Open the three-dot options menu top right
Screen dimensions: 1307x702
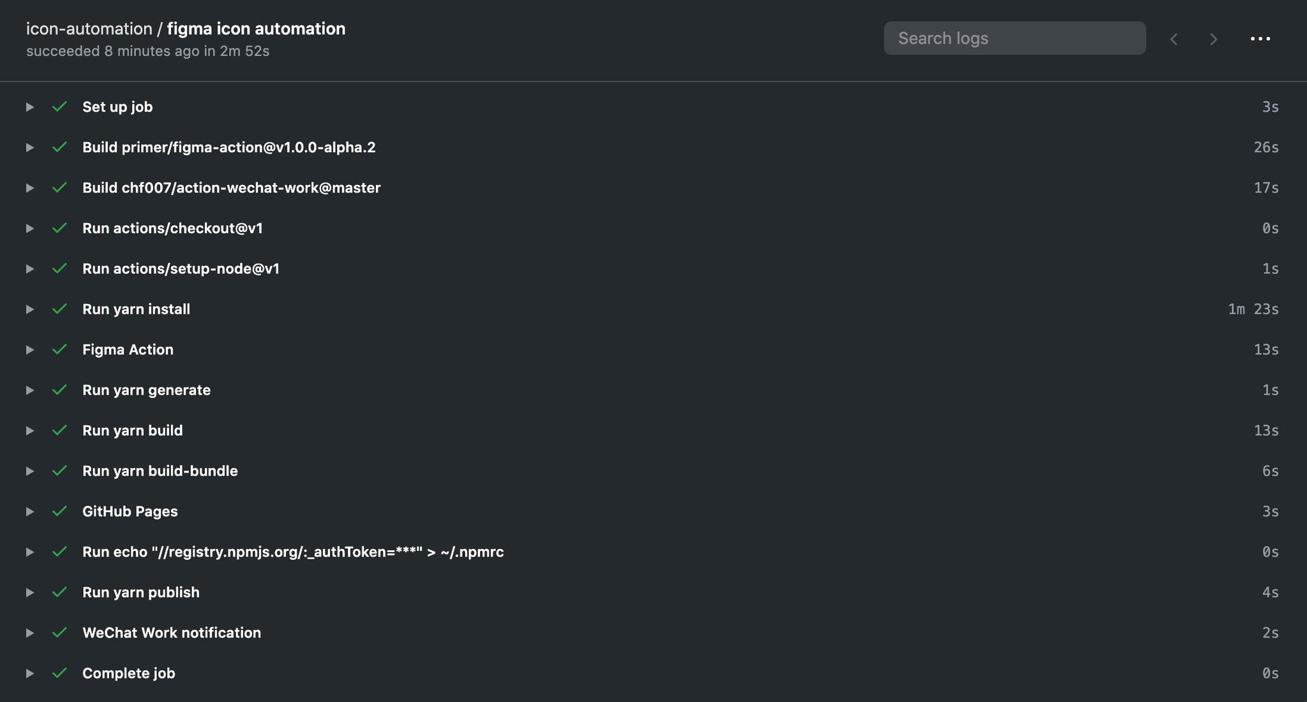pyautogui.click(x=1260, y=38)
